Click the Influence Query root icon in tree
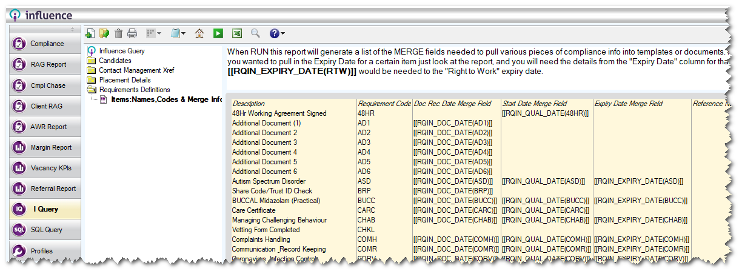The height and width of the screenshot is (274, 742). click(x=92, y=51)
